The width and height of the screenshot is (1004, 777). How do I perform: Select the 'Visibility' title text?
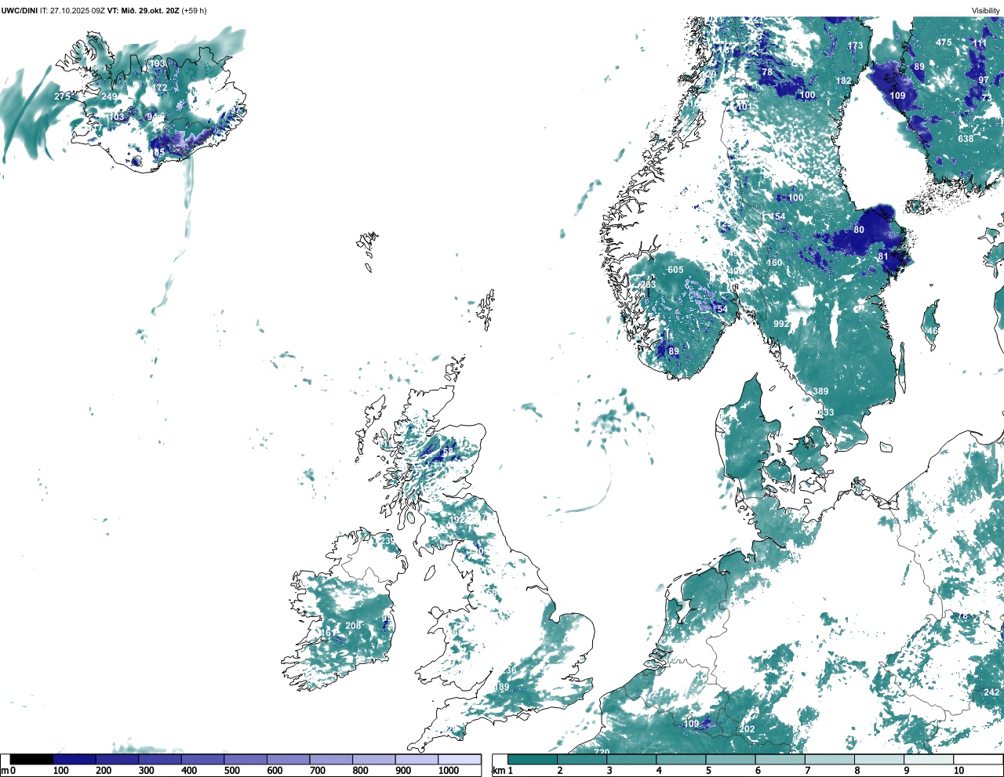coord(986,10)
